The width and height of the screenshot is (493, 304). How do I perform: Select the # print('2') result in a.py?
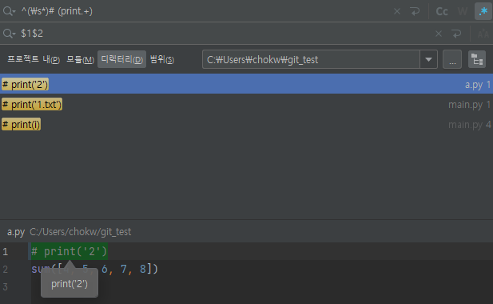246,84
